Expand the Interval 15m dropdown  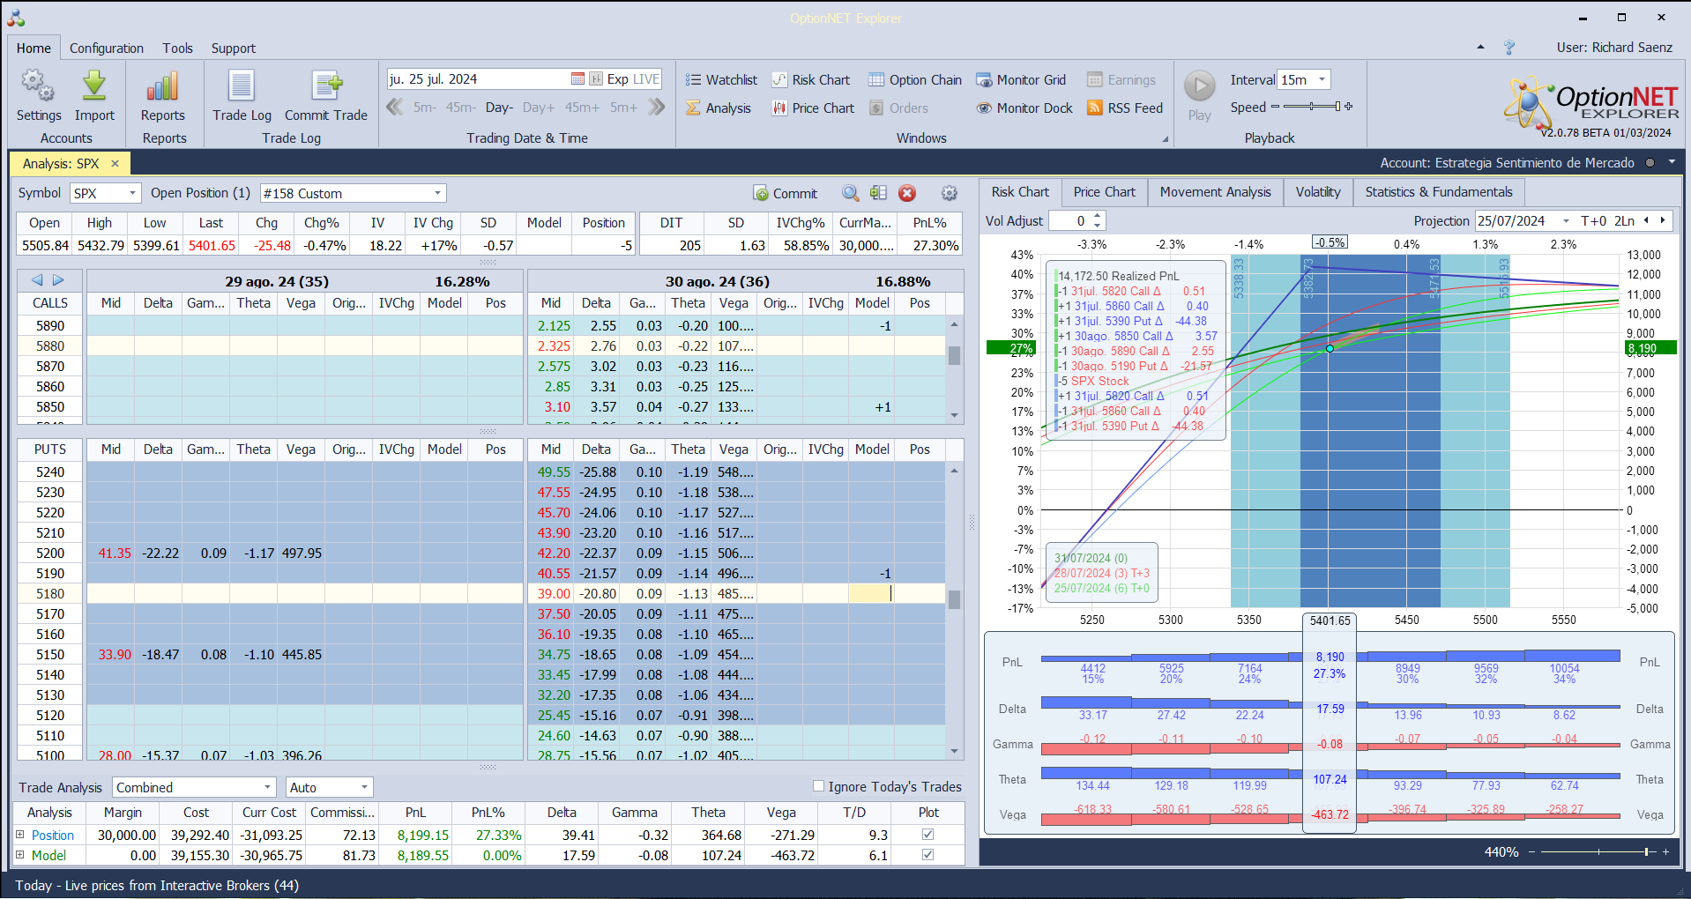tap(1322, 80)
